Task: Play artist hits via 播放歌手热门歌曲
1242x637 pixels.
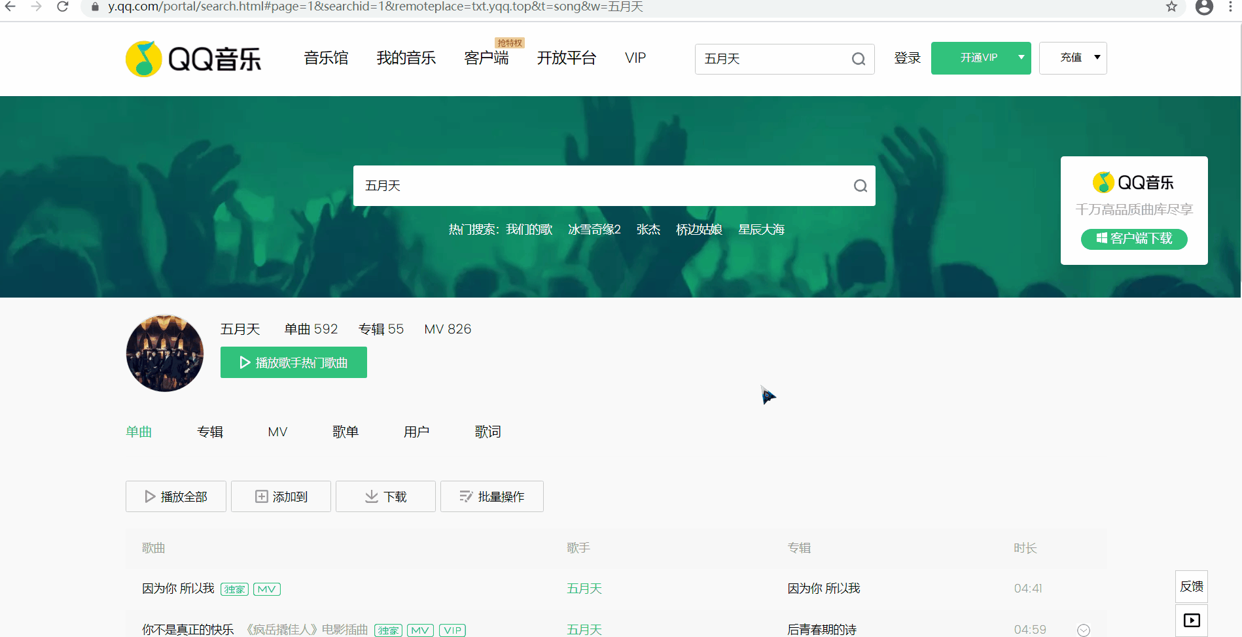Action: [x=294, y=362]
